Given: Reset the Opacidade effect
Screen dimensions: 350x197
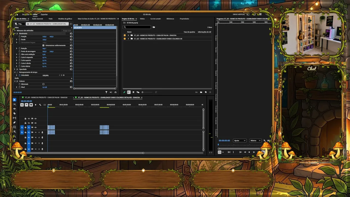Looking at the screenshot, I should tap(71, 69).
